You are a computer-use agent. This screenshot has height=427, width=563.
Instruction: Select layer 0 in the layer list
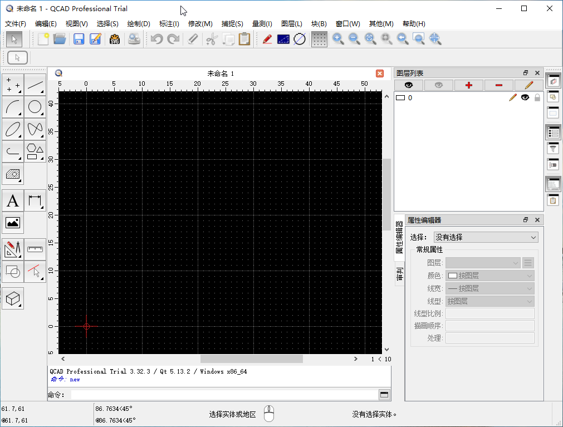click(468, 97)
